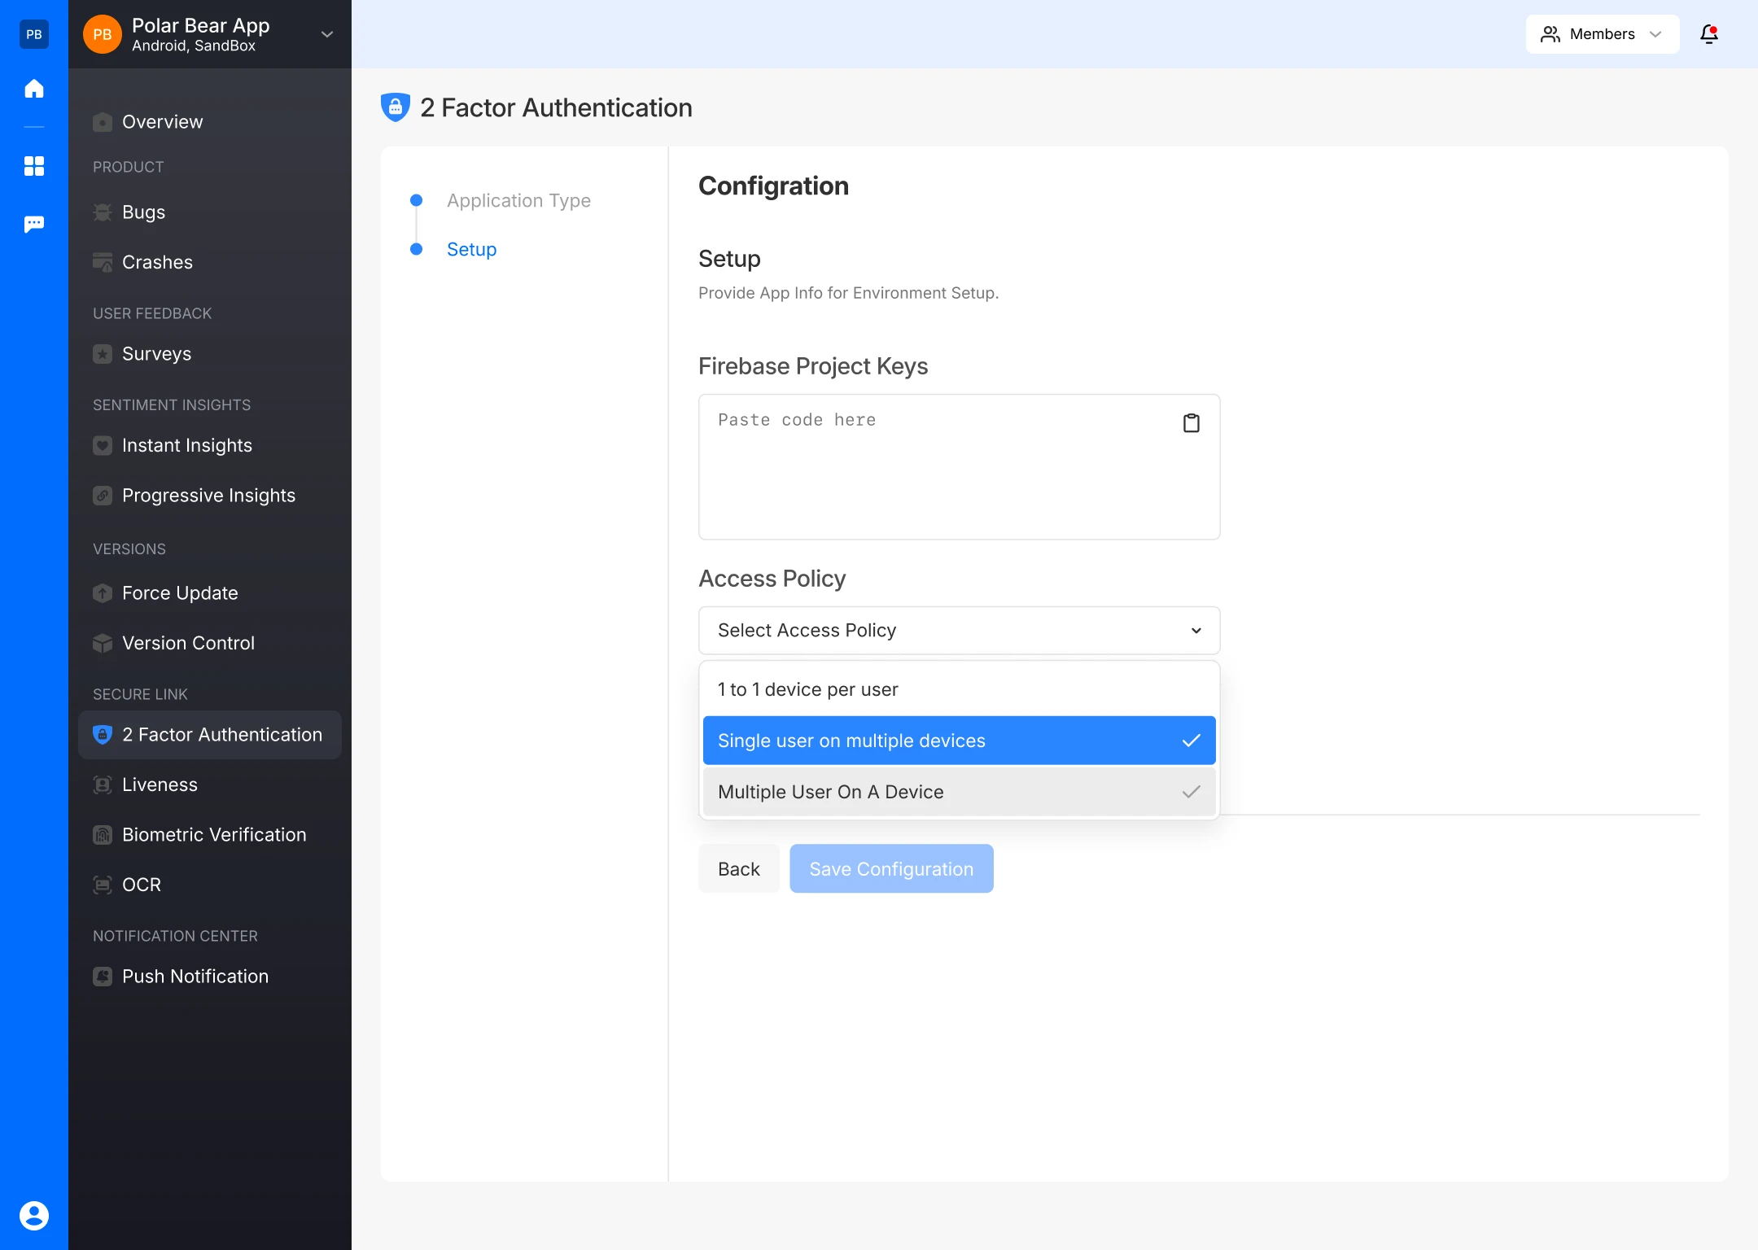Image resolution: width=1758 pixels, height=1250 pixels.
Task: Open the Members dropdown
Action: point(1602,34)
